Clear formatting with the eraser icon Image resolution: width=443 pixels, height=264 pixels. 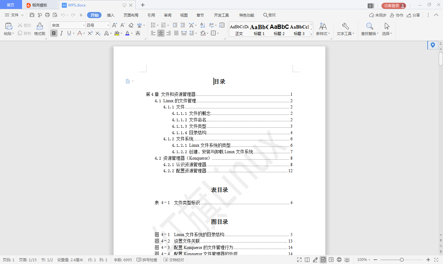pos(131,25)
